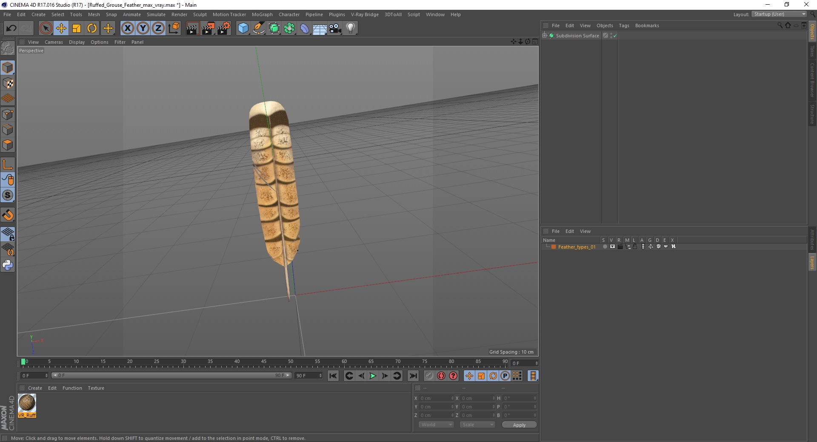Switch to Model mode in left sidebar
817x442 pixels.
click(x=8, y=68)
